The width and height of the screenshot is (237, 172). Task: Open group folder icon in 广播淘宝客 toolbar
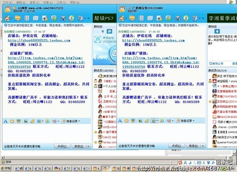coord(132,18)
